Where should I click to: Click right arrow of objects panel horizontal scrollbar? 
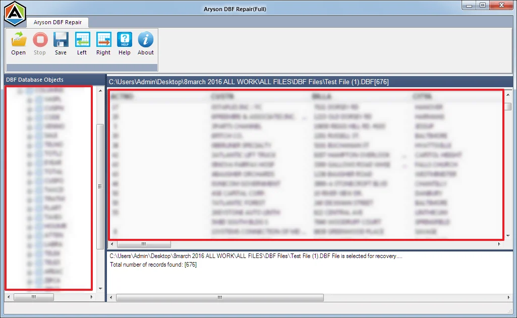(91, 297)
